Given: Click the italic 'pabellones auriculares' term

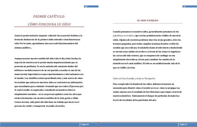Looking at the screenshot, I should point(123,36).
